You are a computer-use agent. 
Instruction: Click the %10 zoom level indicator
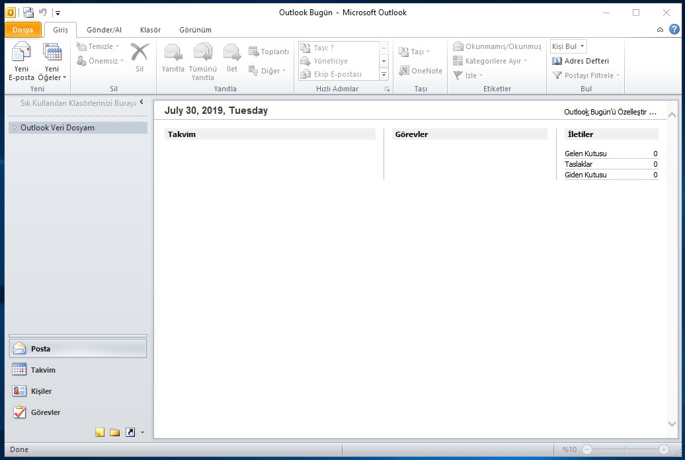[569, 449]
